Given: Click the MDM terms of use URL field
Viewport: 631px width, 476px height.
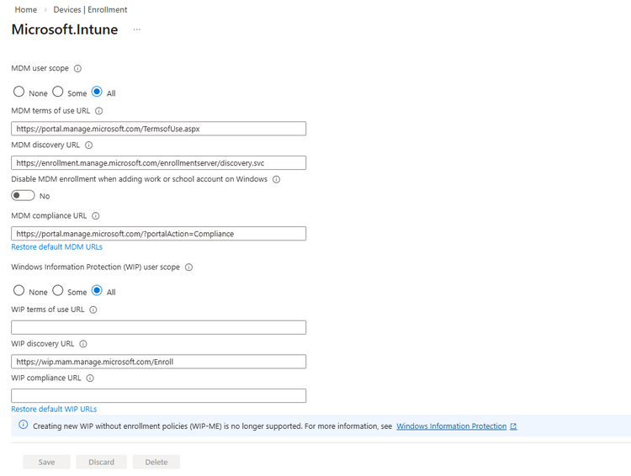Looking at the screenshot, I should click(158, 129).
